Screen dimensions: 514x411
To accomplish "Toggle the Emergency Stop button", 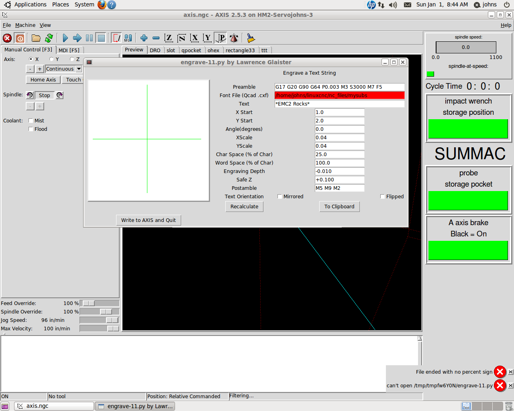I will (x=7, y=38).
